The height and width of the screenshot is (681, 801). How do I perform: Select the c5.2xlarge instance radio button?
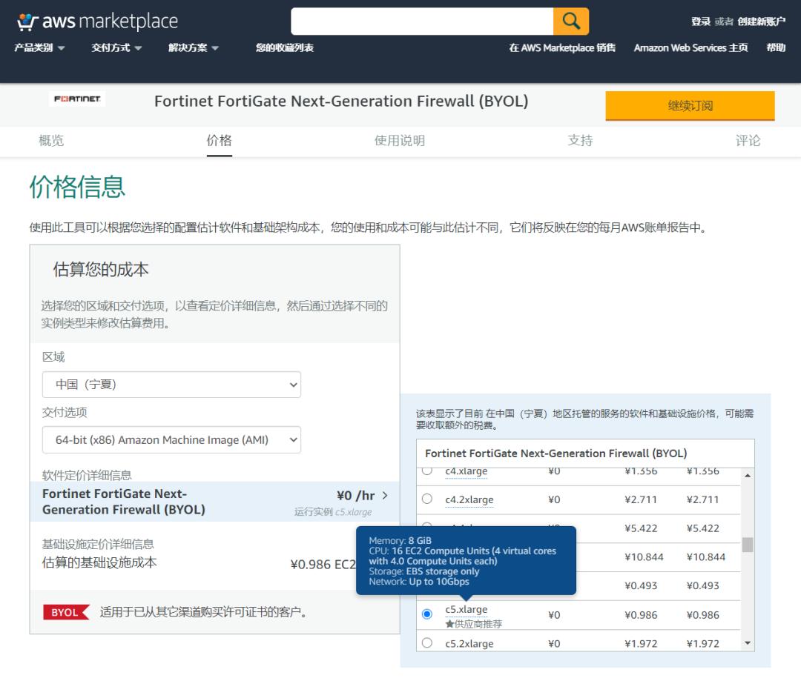point(426,643)
